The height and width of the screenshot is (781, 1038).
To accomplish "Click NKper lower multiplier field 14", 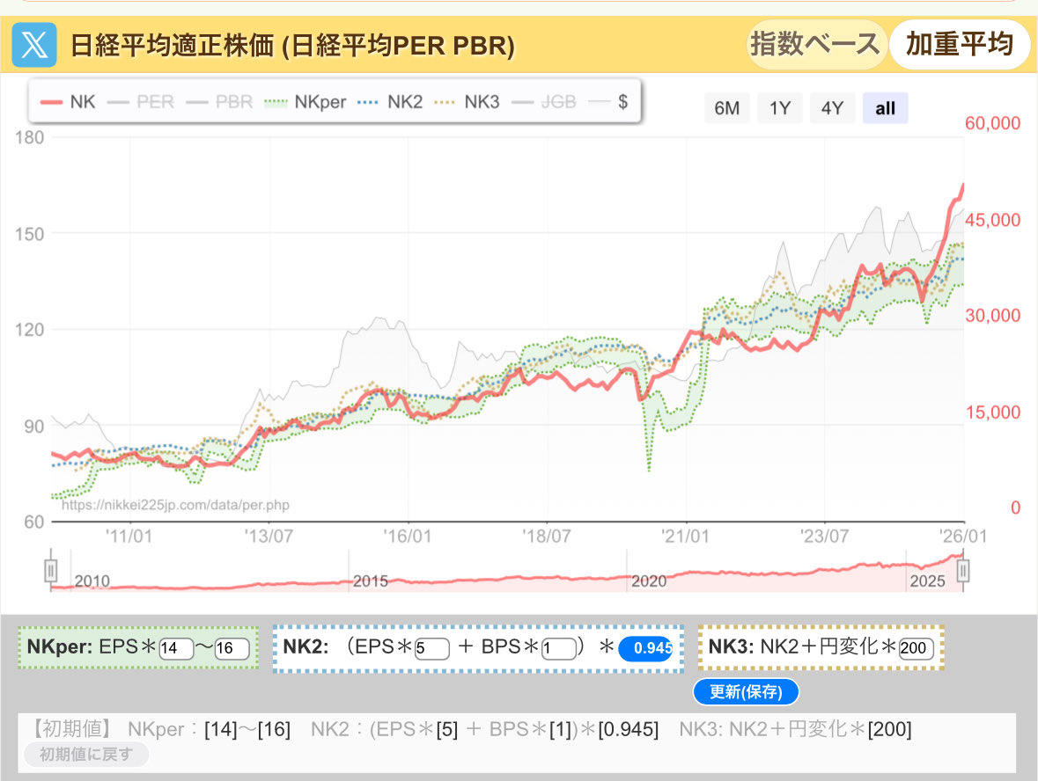I will (175, 648).
